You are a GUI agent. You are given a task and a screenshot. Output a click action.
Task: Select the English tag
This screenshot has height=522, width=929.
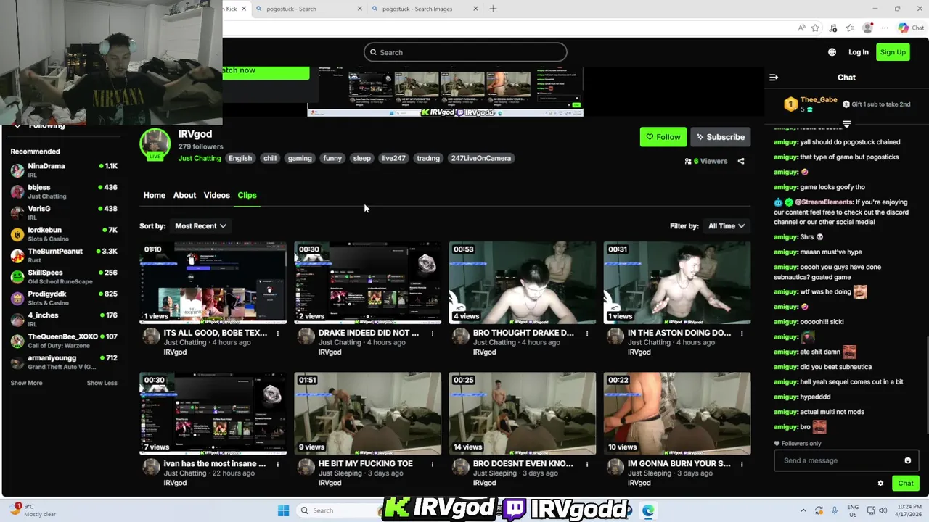(x=240, y=158)
